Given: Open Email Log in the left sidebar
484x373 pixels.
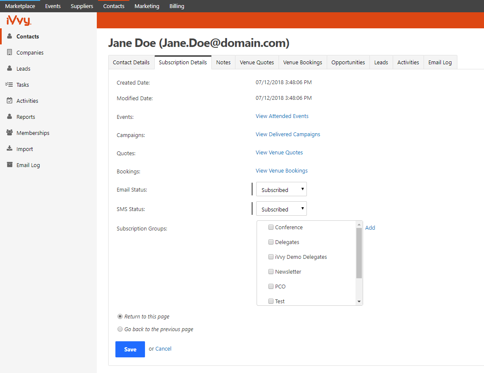Looking at the screenshot, I should point(49,165).
